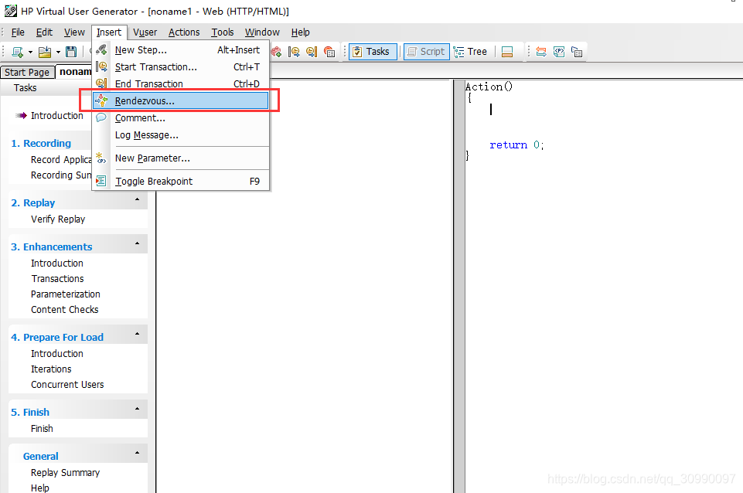The width and height of the screenshot is (743, 493).
Task: Click the 4. Prepare For Load heading
Action: point(57,337)
